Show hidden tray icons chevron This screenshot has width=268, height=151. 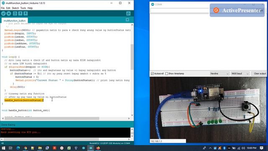(x=210, y=148)
